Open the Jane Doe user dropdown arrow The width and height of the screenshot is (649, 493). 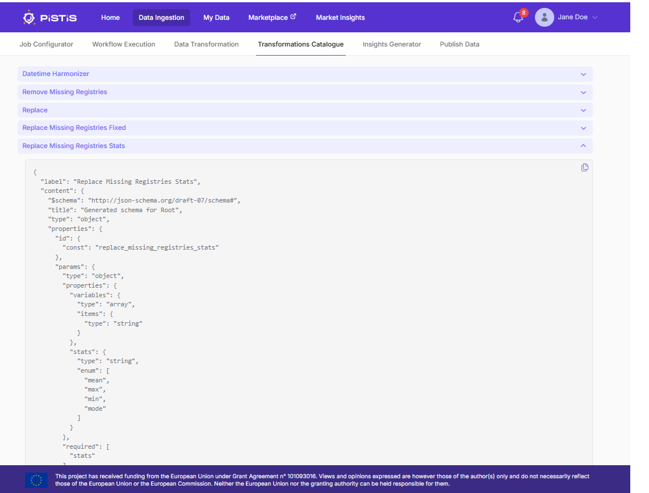coord(595,18)
